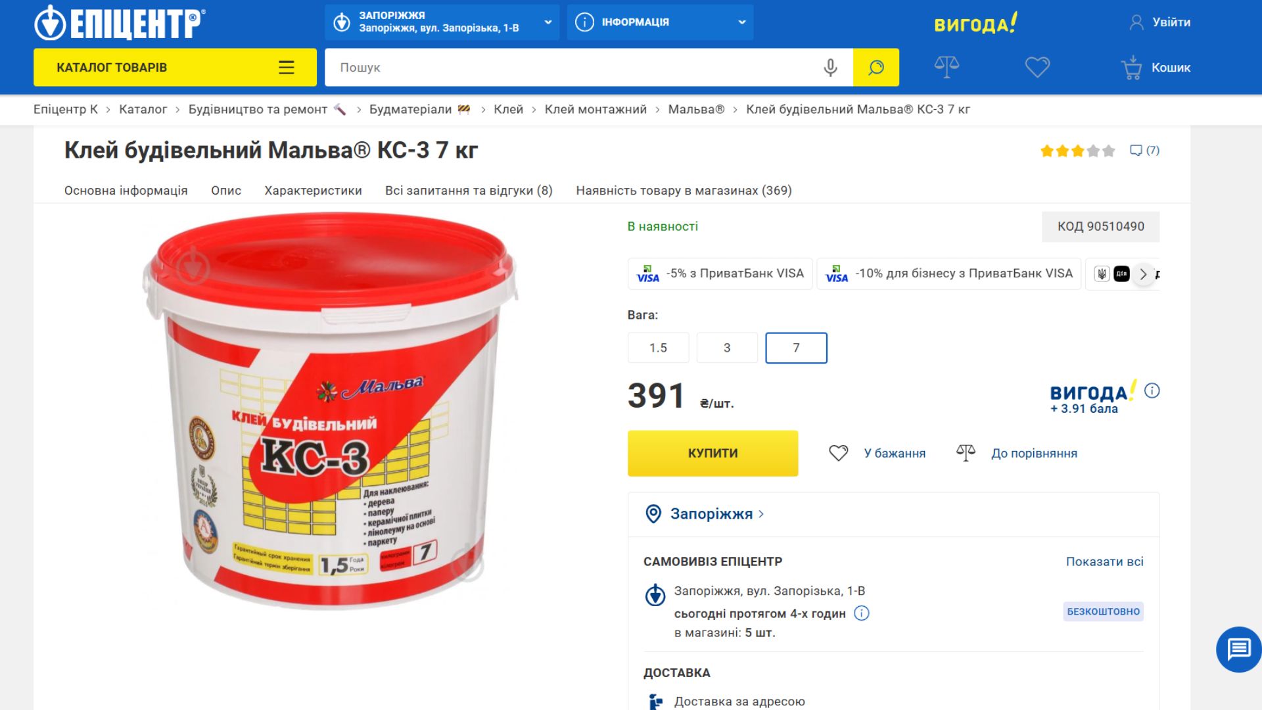1262x710 pixels.
Task: Select the 1.5 weight option
Action: click(658, 348)
